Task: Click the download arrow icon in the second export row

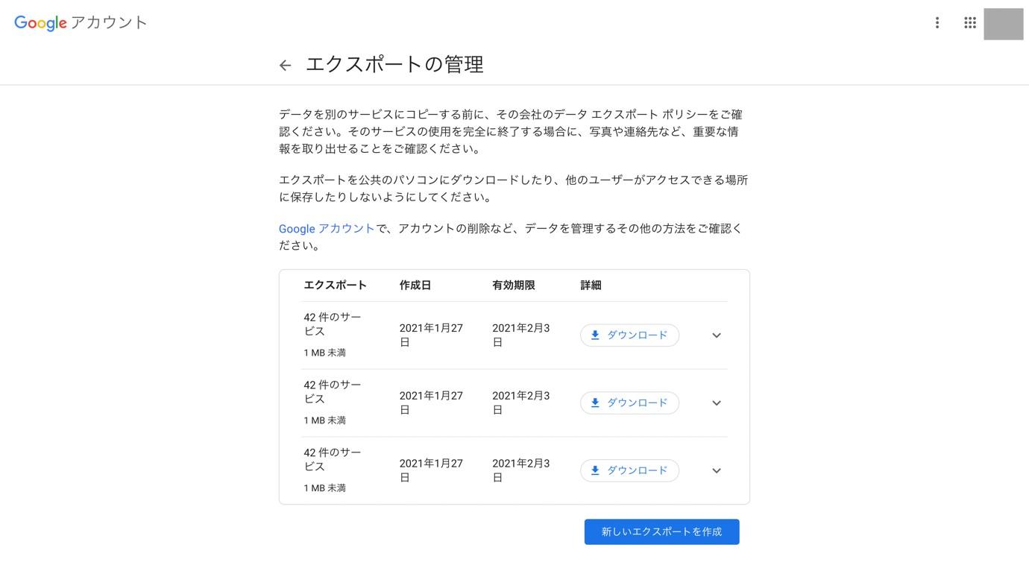Action: tap(594, 401)
